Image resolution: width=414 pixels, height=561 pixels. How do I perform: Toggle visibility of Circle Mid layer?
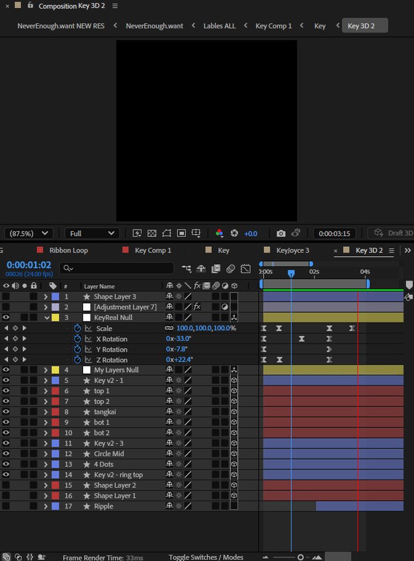(x=6, y=454)
